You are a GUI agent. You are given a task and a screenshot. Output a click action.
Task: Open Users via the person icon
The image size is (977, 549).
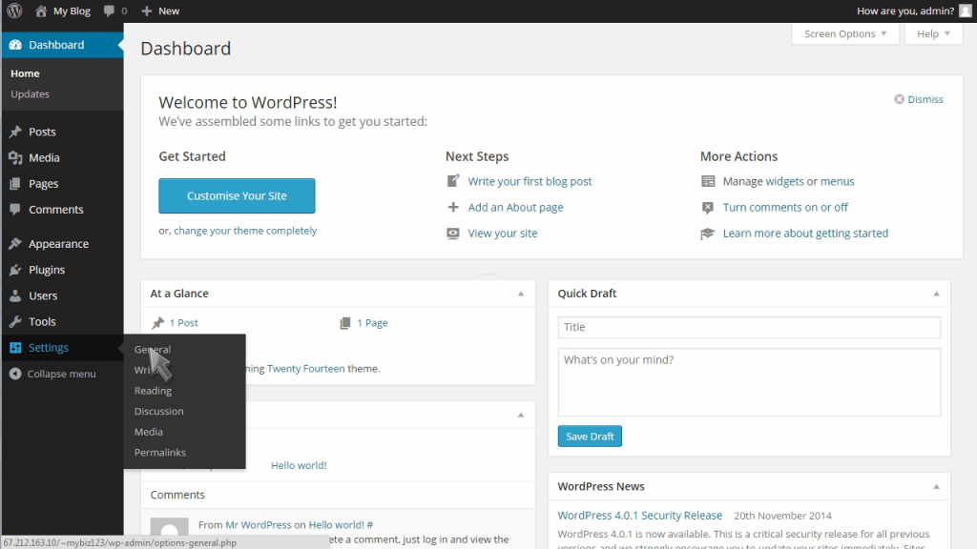pos(15,295)
